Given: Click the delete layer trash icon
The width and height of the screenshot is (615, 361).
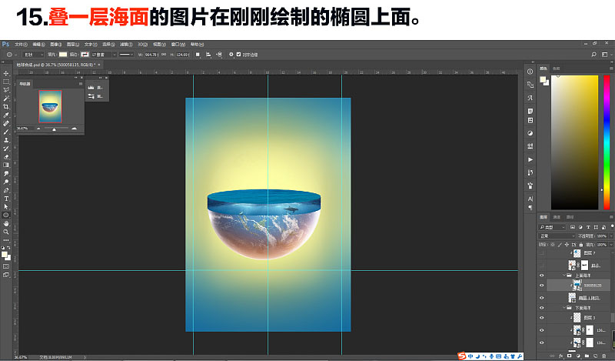Looking at the screenshot, I should [604, 356].
